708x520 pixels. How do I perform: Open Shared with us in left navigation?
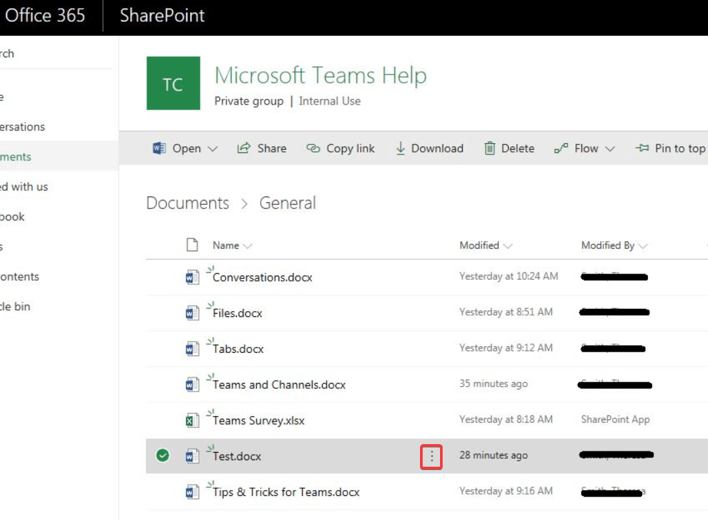click(24, 186)
